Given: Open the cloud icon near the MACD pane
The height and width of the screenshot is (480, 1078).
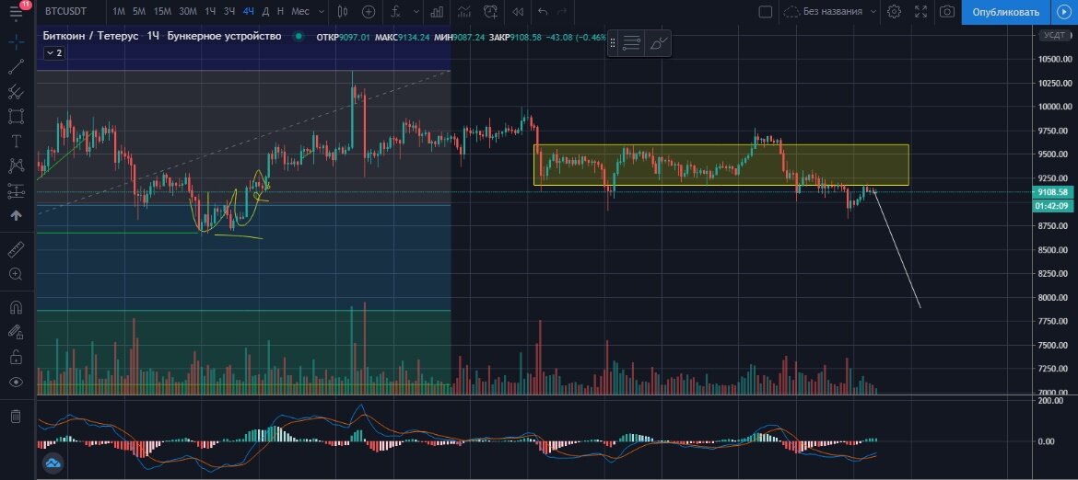Looking at the screenshot, I should [53, 463].
